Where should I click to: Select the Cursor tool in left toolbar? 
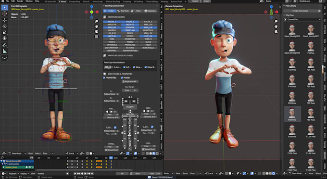(x=4, y=13)
